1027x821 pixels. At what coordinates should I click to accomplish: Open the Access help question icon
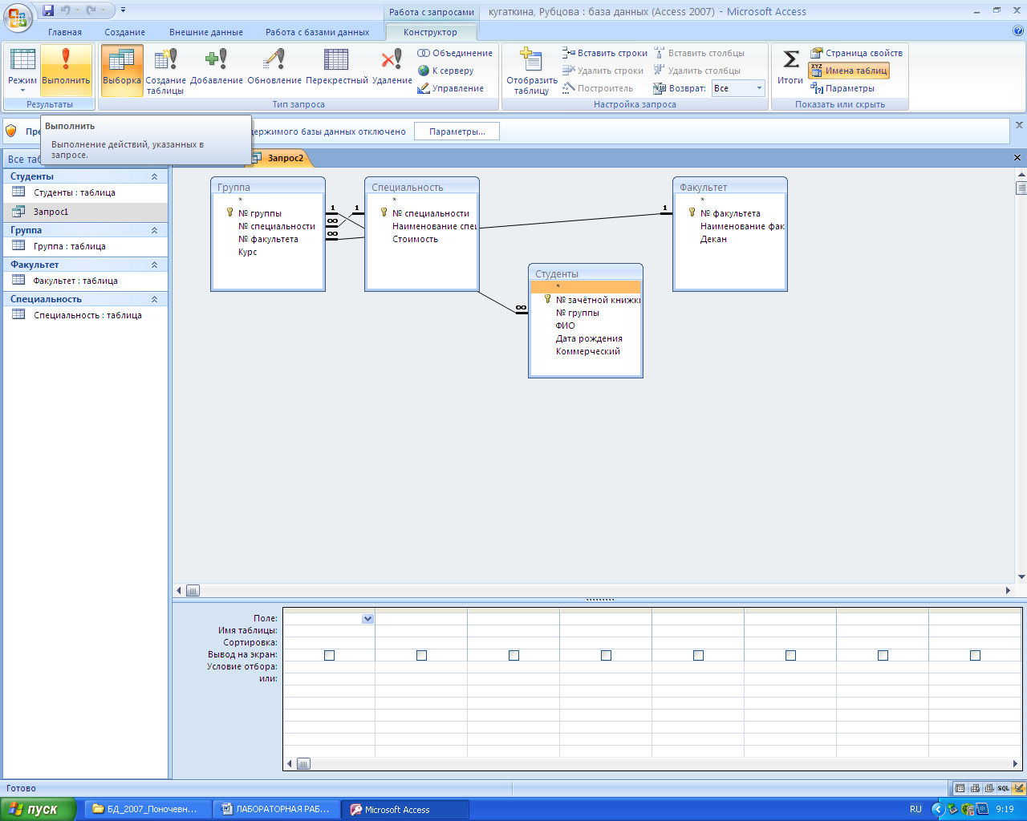(1018, 31)
